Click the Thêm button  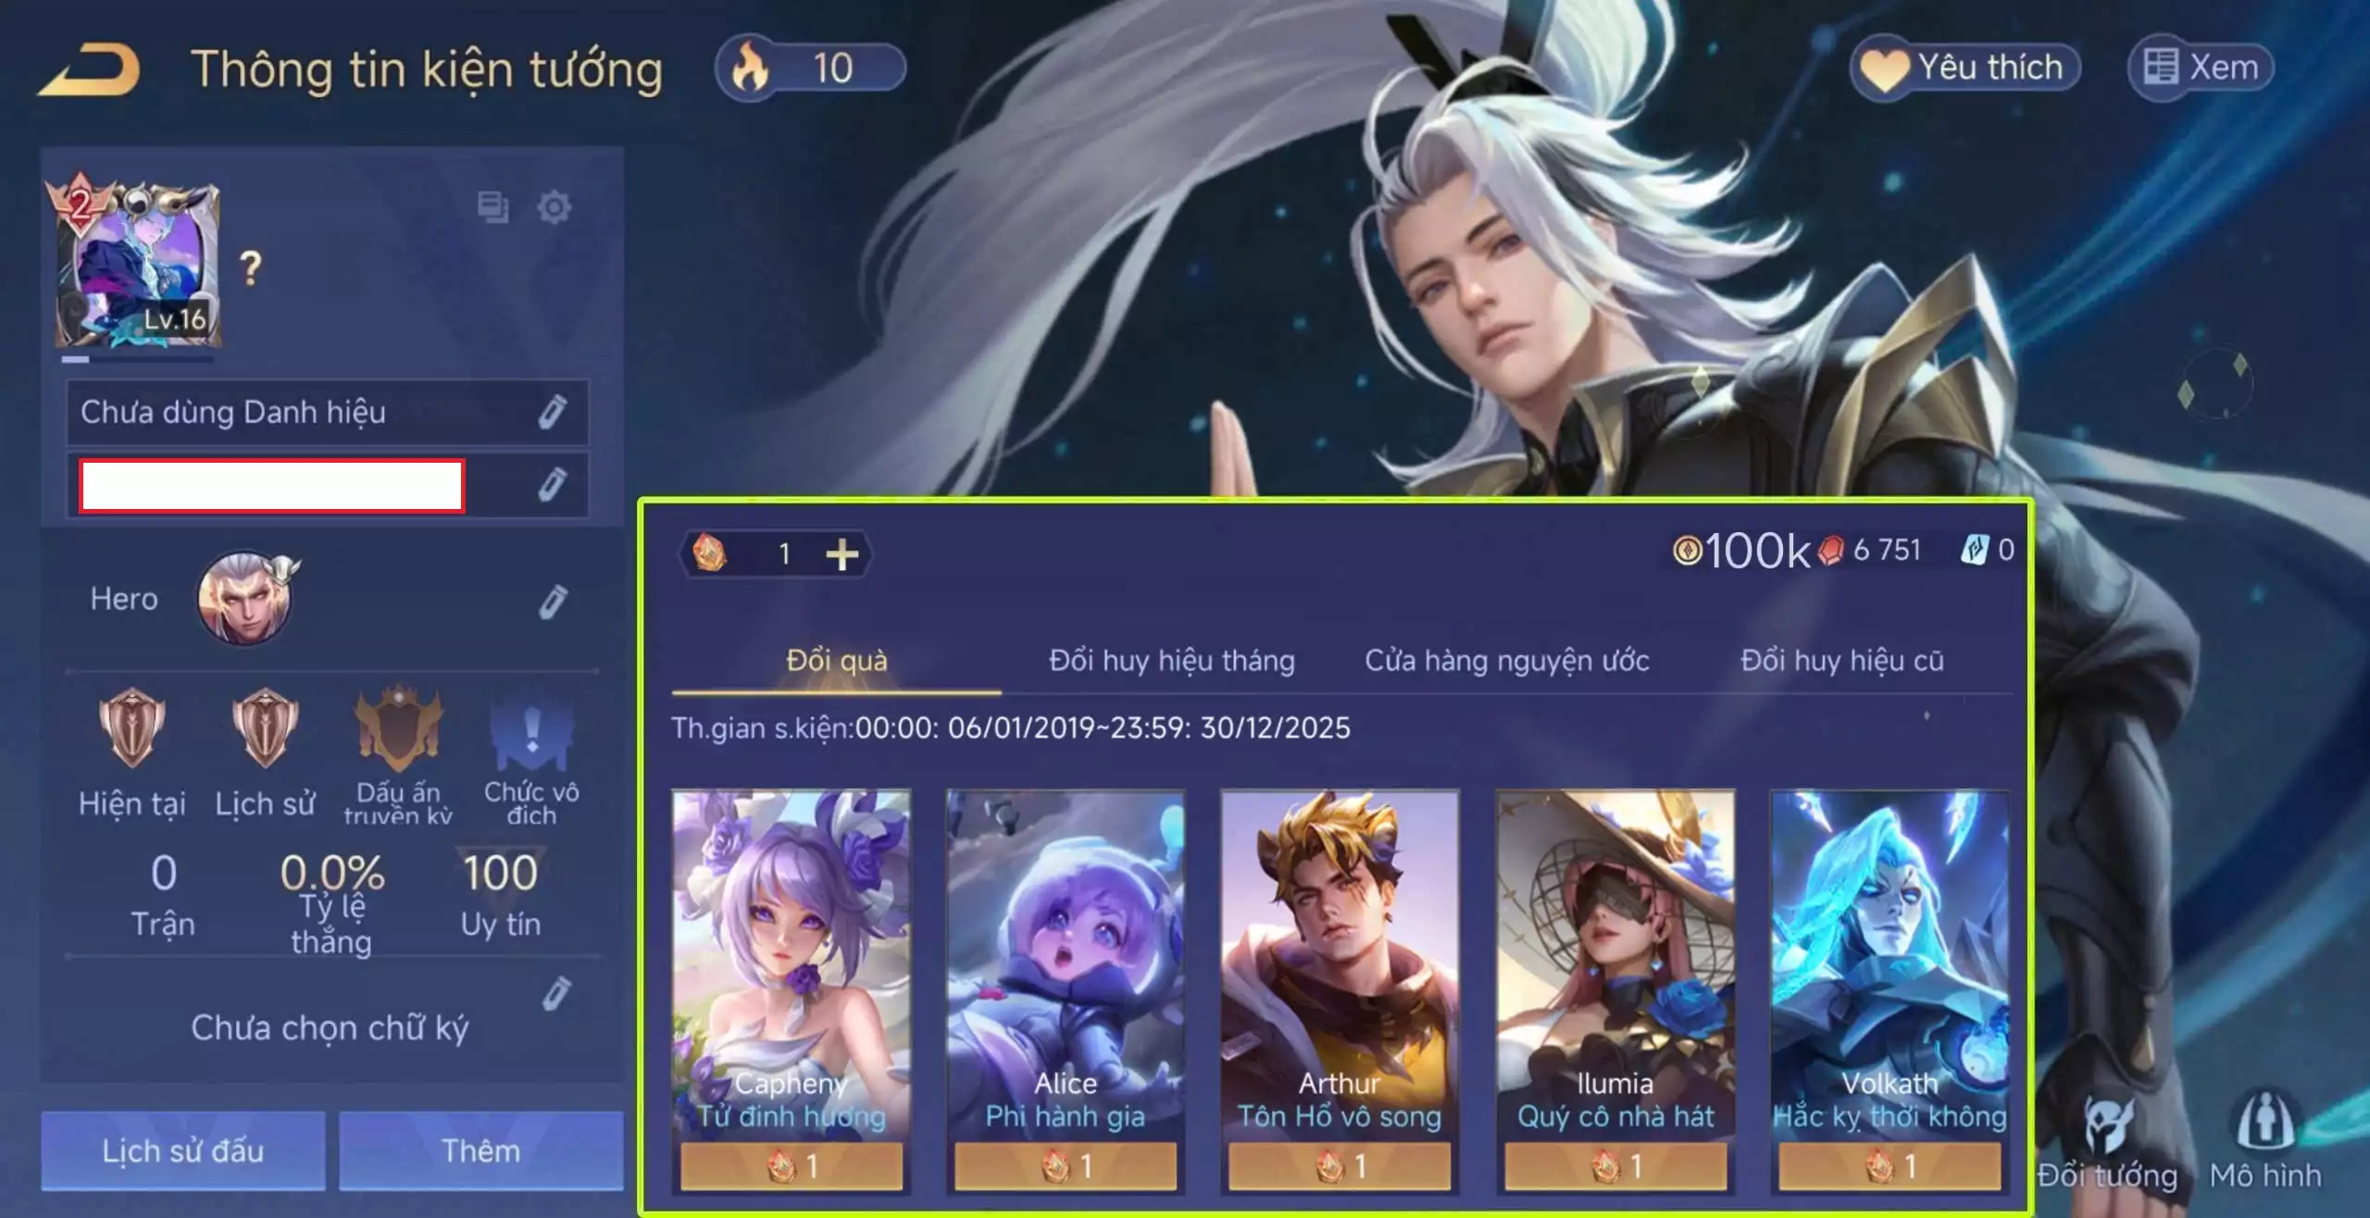(x=480, y=1150)
